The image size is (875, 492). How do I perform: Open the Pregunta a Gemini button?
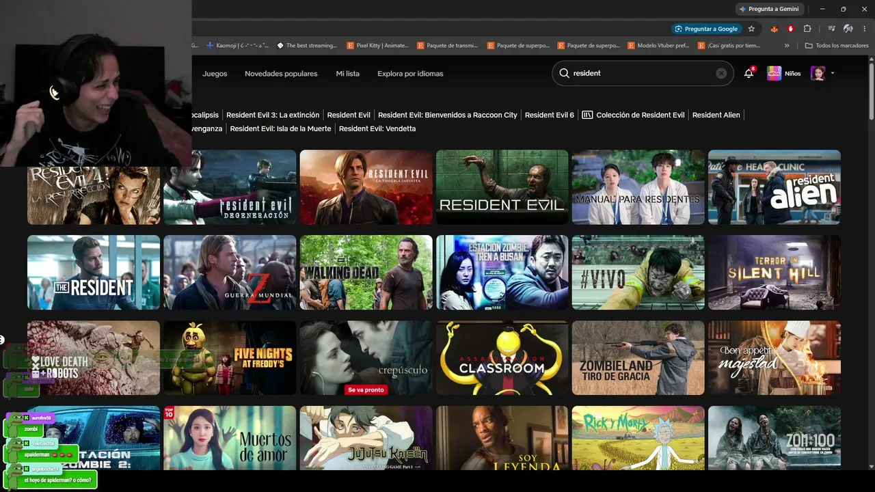coord(769,9)
